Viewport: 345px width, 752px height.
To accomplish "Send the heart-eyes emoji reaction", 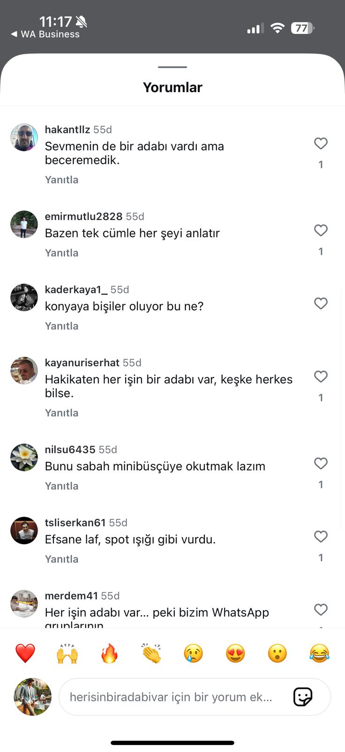I will click(235, 653).
